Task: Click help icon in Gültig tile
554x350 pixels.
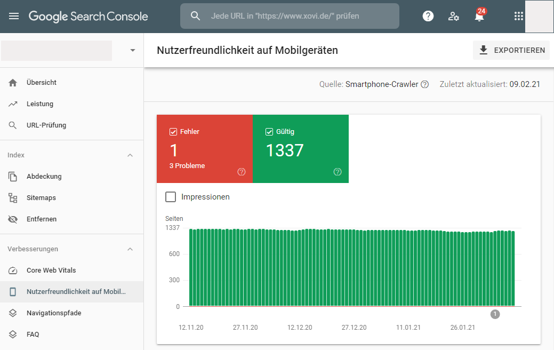Action: tap(337, 172)
